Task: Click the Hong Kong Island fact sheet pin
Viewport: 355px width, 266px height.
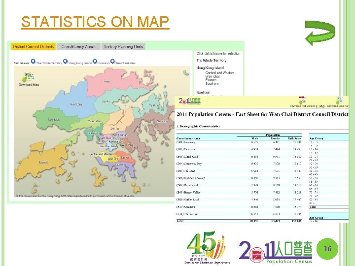Action: point(66,61)
